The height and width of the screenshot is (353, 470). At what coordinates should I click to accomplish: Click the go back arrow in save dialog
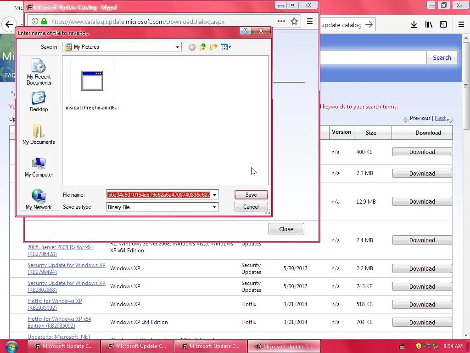(192, 47)
